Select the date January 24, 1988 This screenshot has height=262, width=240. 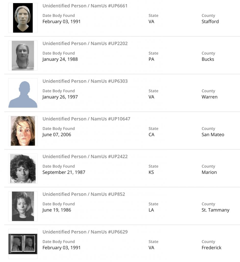coord(60,59)
